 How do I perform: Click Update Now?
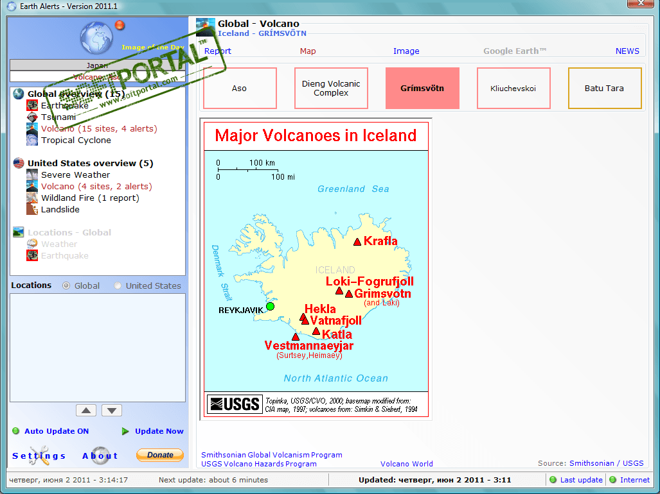pos(159,431)
